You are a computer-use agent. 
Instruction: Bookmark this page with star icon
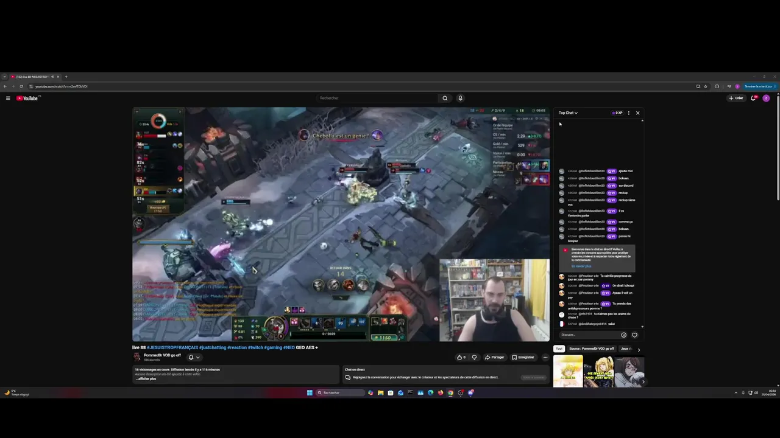706,86
